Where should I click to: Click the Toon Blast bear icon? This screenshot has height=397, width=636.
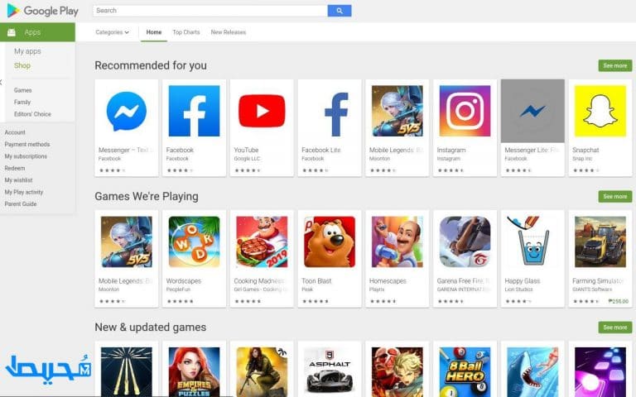[x=330, y=242]
